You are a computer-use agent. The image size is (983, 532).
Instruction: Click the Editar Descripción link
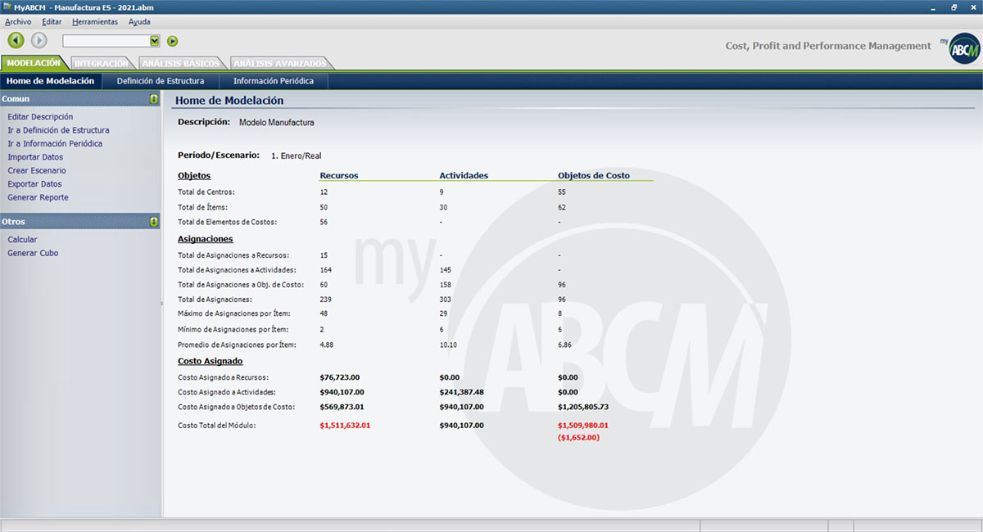tap(40, 117)
